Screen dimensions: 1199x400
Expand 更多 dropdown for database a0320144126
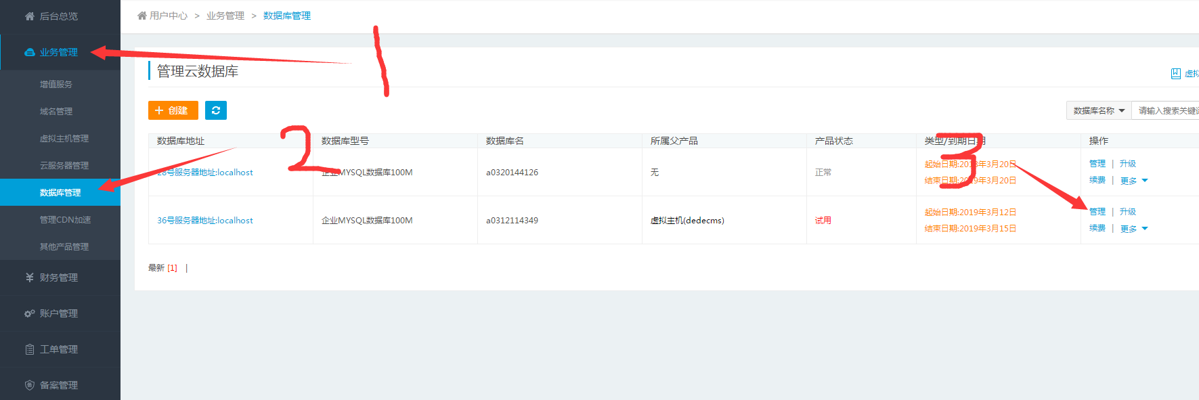point(1134,181)
